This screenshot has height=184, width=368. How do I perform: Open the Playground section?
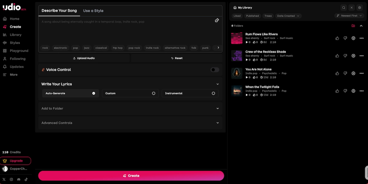click(x=16, y=51)
